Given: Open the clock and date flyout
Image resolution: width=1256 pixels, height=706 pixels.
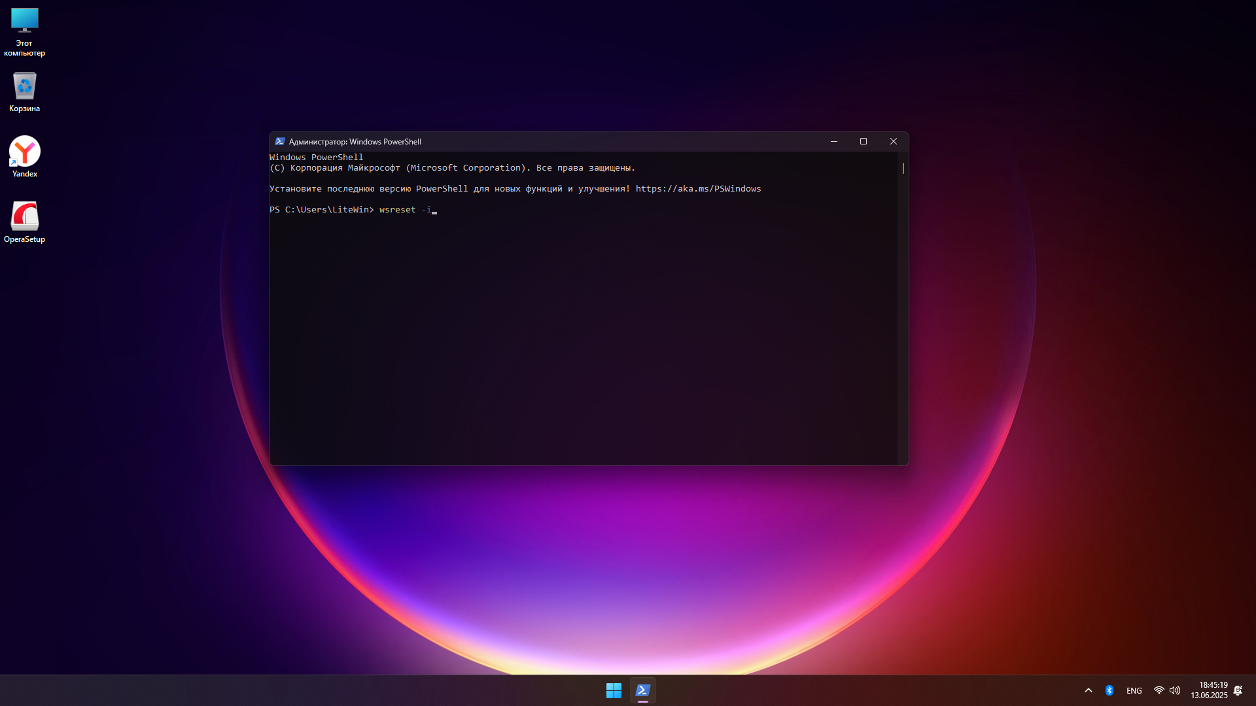Looking at the screenshot, I should tap(1209, 690).
